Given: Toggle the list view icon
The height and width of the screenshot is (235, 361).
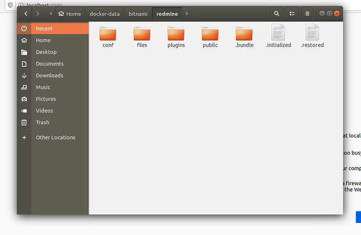Looking at the screenshot, I should (292, 14).
